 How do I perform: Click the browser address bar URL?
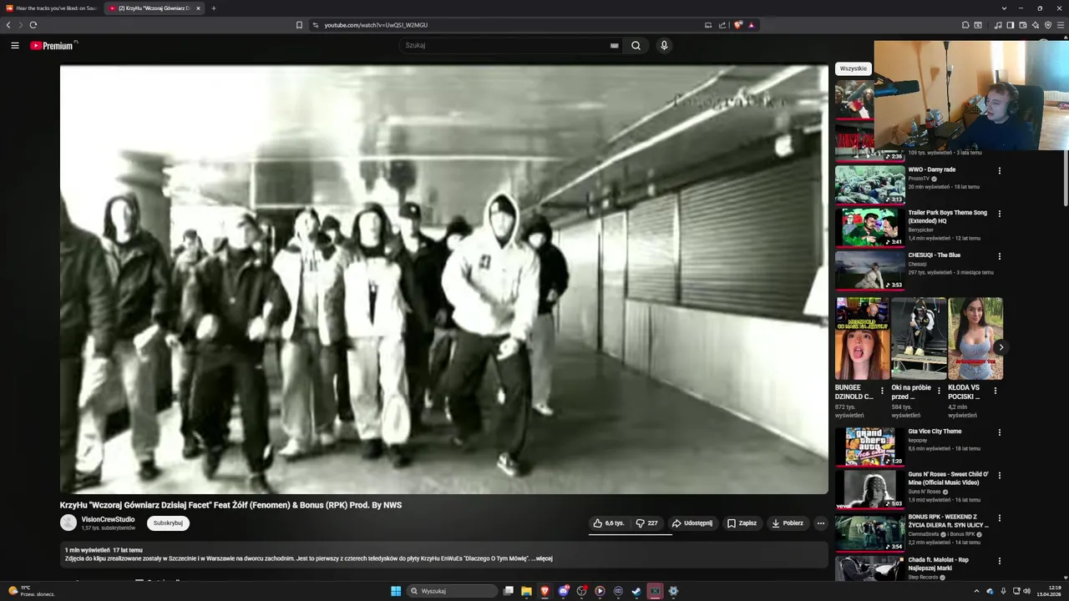tap(376, 25)
